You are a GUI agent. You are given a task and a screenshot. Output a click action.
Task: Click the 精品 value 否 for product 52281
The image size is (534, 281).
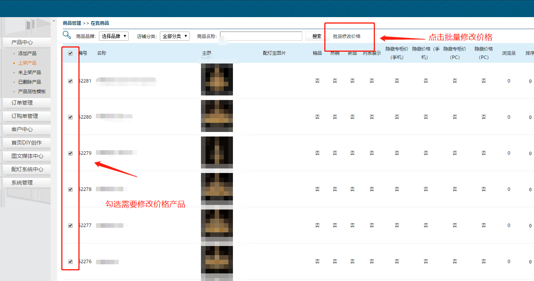click(317, 81)
